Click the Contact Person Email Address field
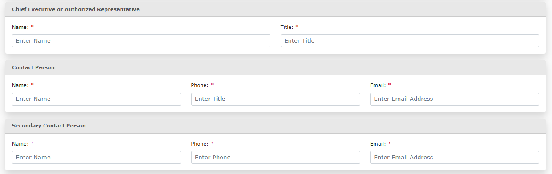Image resolution: width=552 pixels, height=174 pixels. 455,99
